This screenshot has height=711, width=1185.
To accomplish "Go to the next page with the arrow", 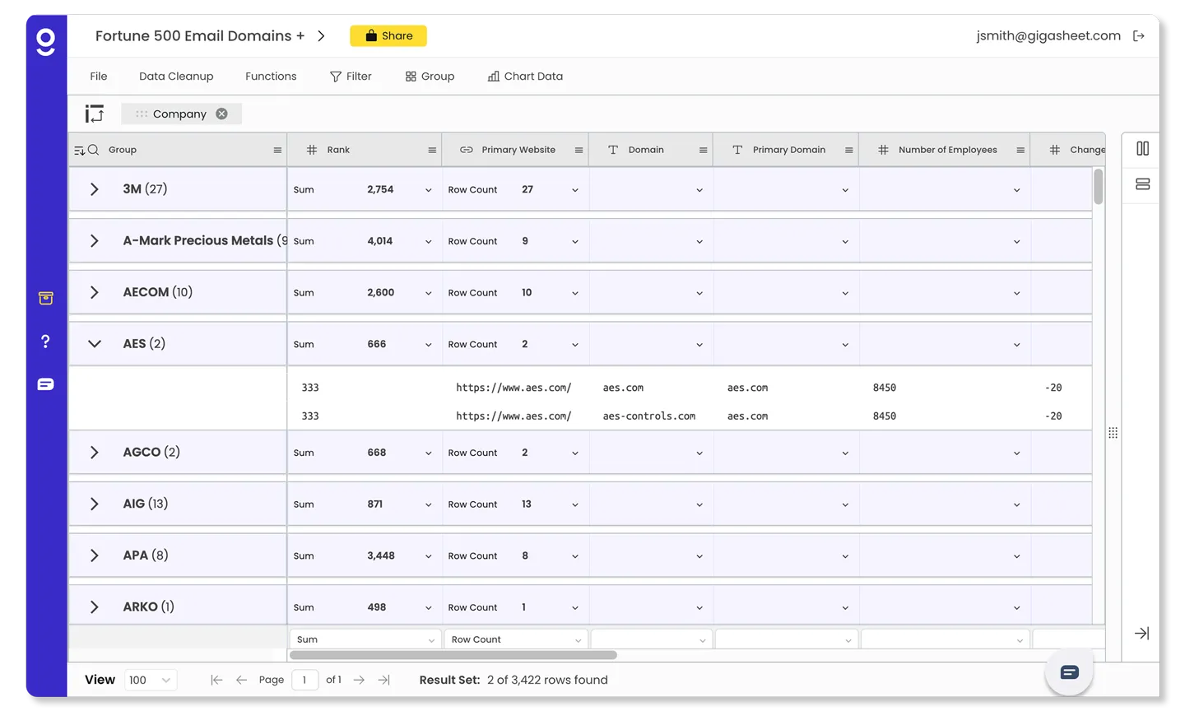I will [359, 680].
